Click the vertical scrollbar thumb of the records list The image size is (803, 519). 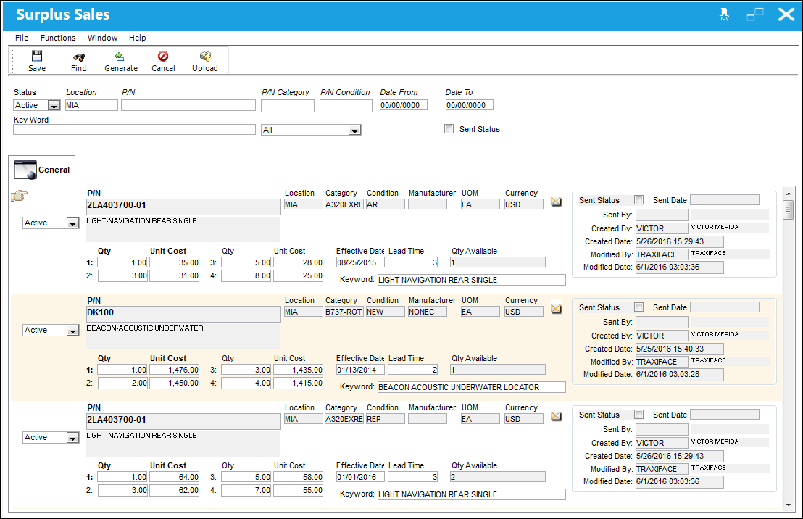789,210
